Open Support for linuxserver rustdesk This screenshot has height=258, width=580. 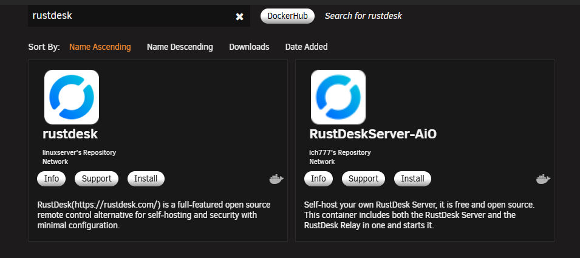[x=97, y=179]
